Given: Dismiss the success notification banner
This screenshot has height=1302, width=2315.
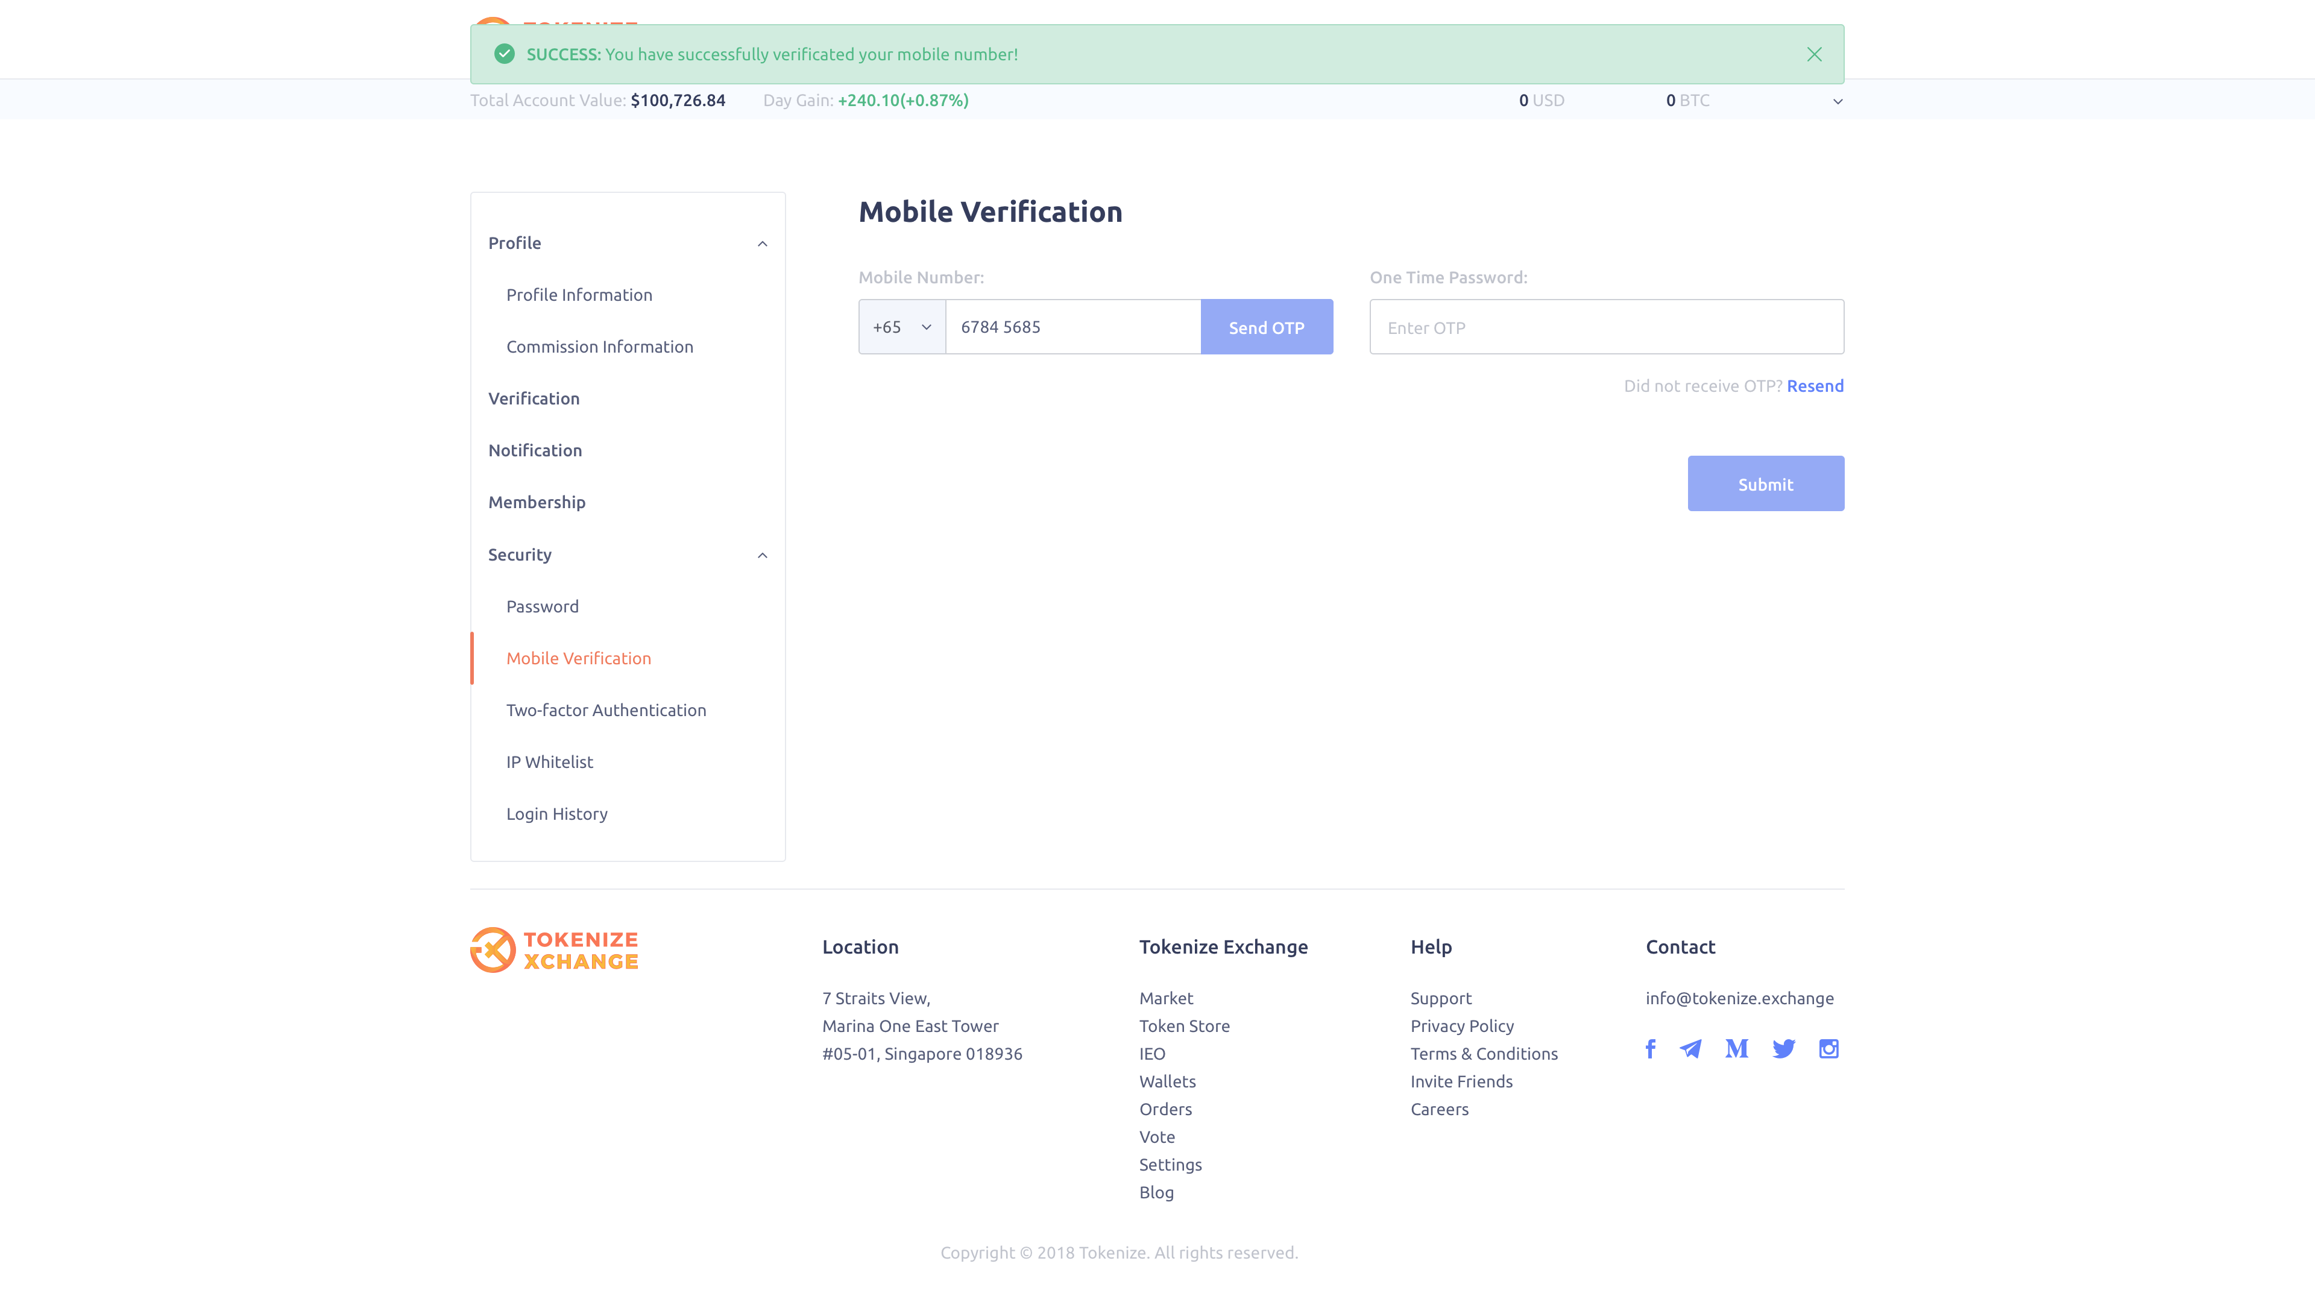Looking at the screenshot, I should [1813, 55].
